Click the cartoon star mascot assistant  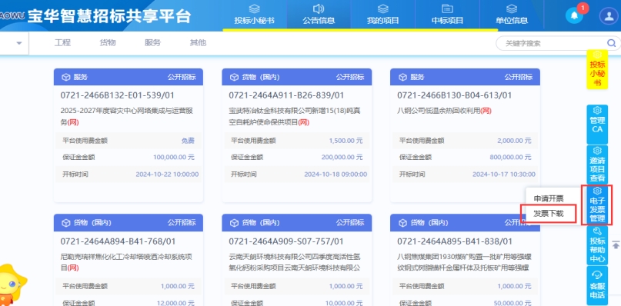coord(12,284)
